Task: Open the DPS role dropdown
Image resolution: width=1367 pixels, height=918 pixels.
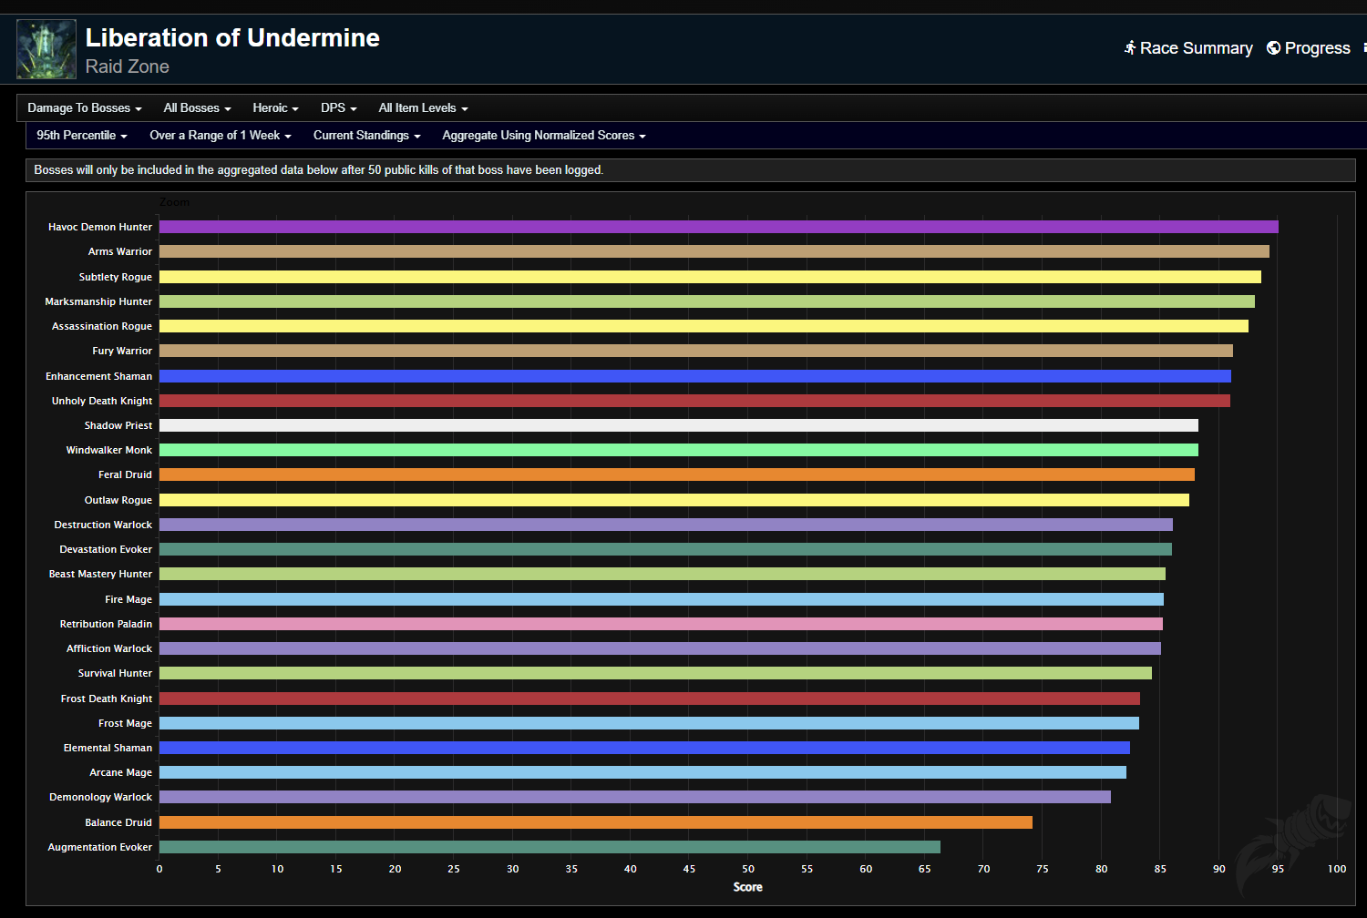Action: [338, 107]
